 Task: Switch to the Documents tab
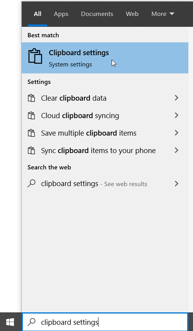[97, 14]
